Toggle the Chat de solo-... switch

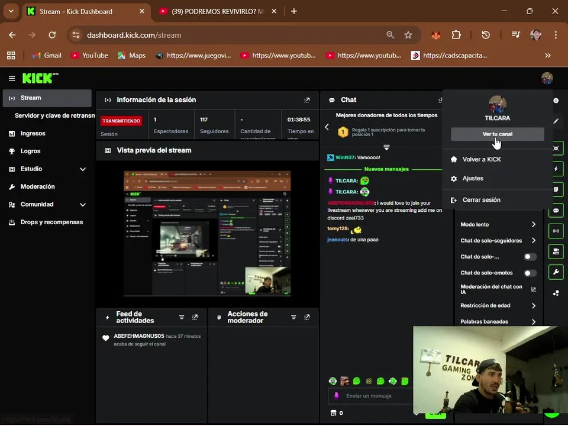coord(530,257)
